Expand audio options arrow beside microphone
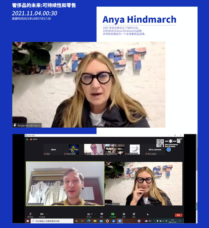 click(34, 214)
